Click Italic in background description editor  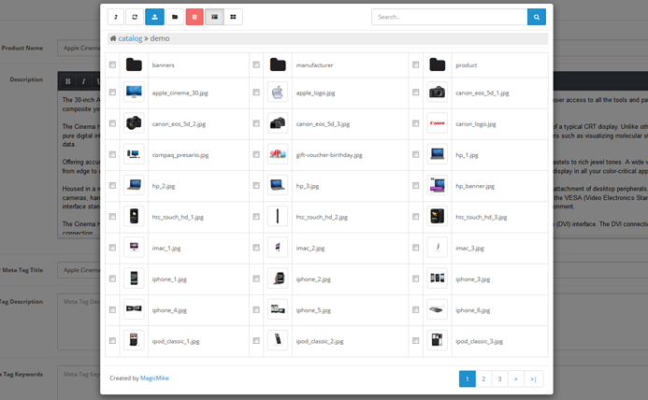(x=83, y=81)
